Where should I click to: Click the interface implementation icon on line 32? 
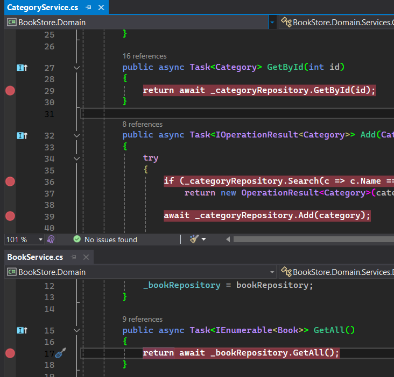[x=22, y=135]
